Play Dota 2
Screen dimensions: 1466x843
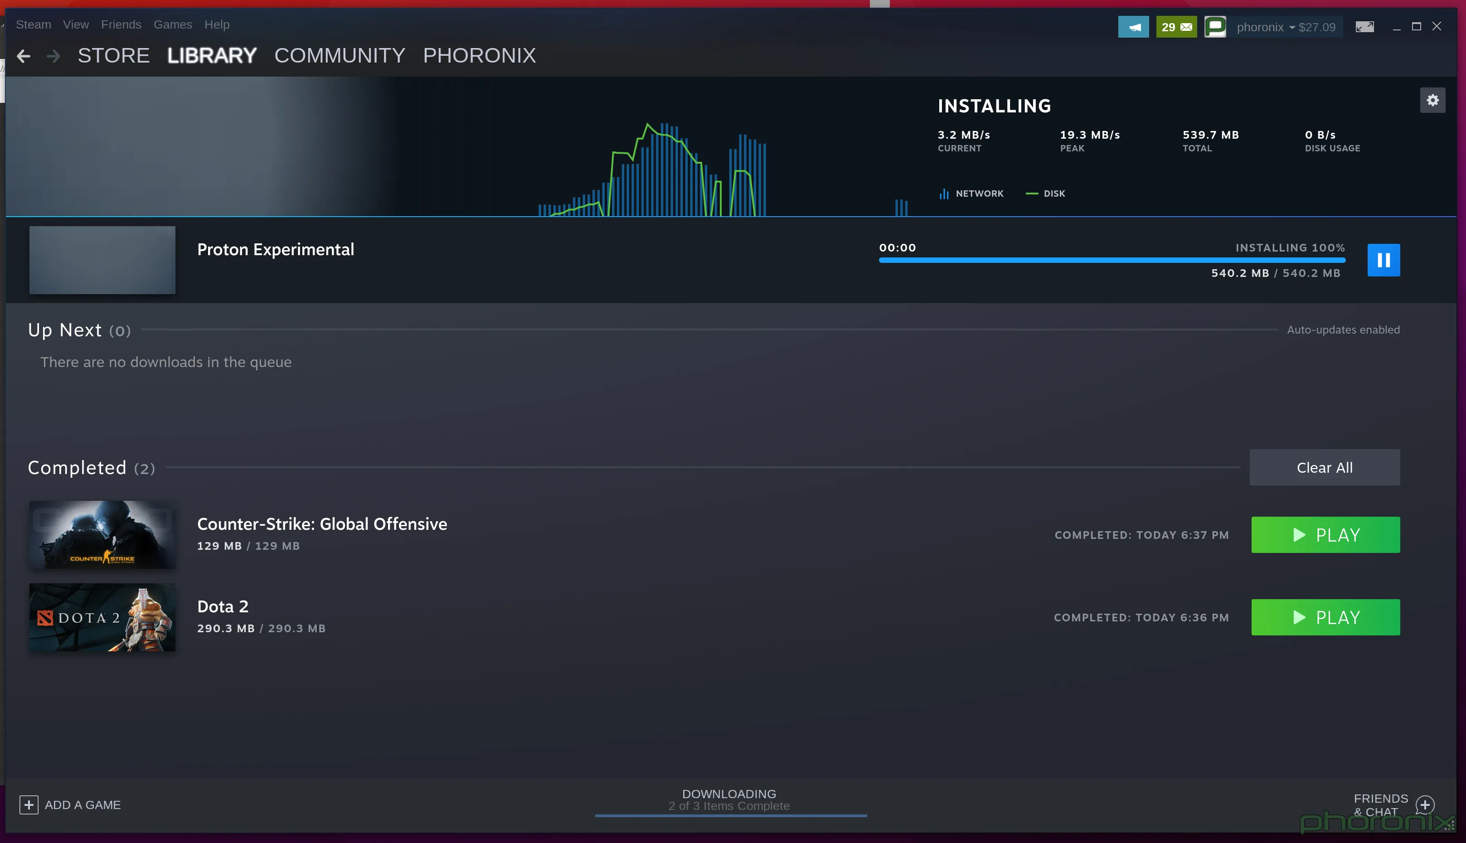point(1325,617)
